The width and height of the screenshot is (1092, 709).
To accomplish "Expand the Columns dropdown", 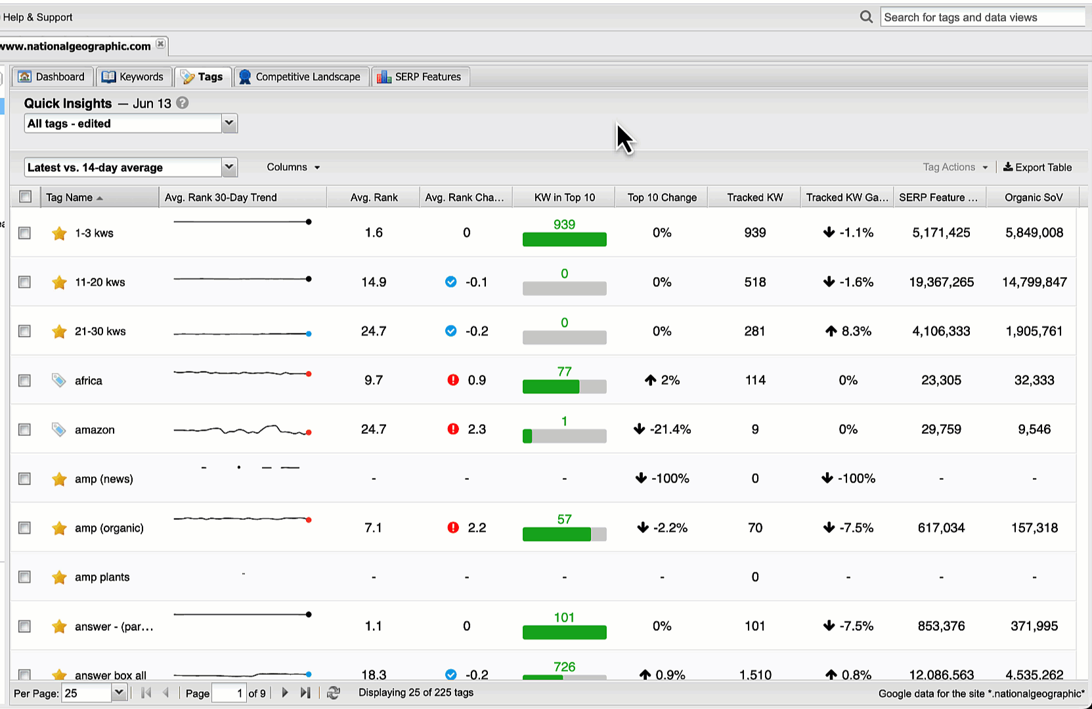I will tap(292, 167).
